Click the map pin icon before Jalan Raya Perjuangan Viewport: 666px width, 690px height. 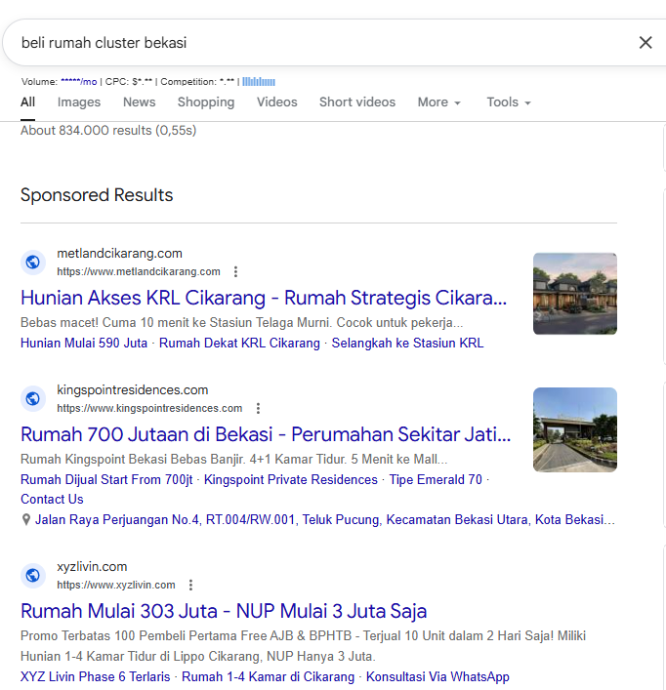pyautogui.click(x=26, y=520)
